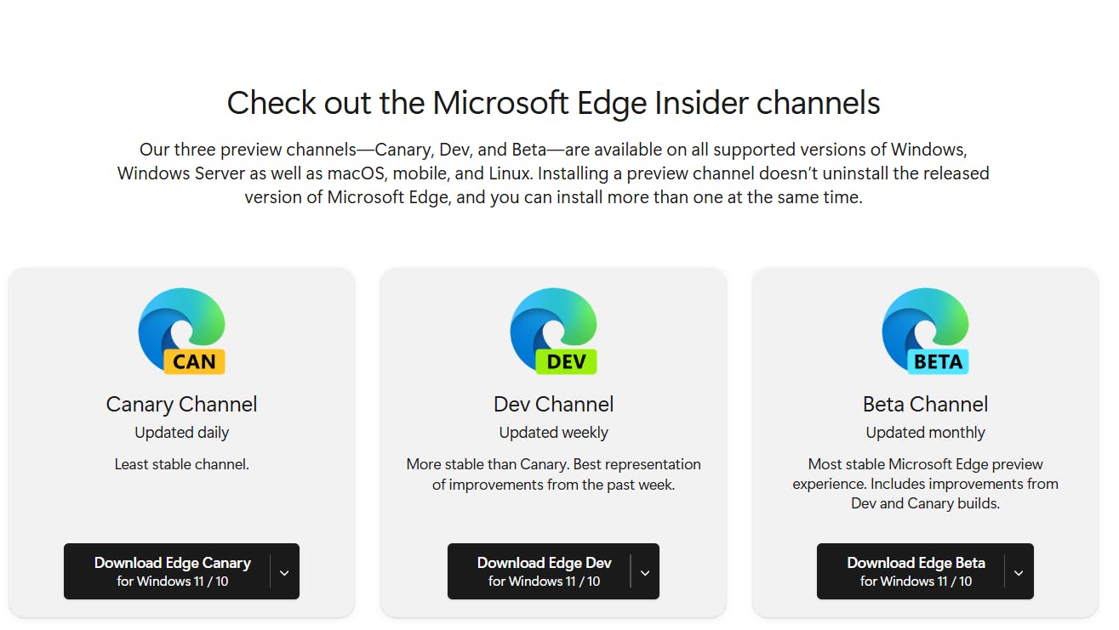Click the "Least stable channel." description
The width and height of the screenshot is (1119, 630).
point(181,464)
